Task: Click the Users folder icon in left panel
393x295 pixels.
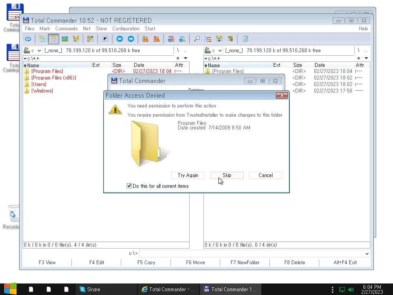Action: point(27,84)
